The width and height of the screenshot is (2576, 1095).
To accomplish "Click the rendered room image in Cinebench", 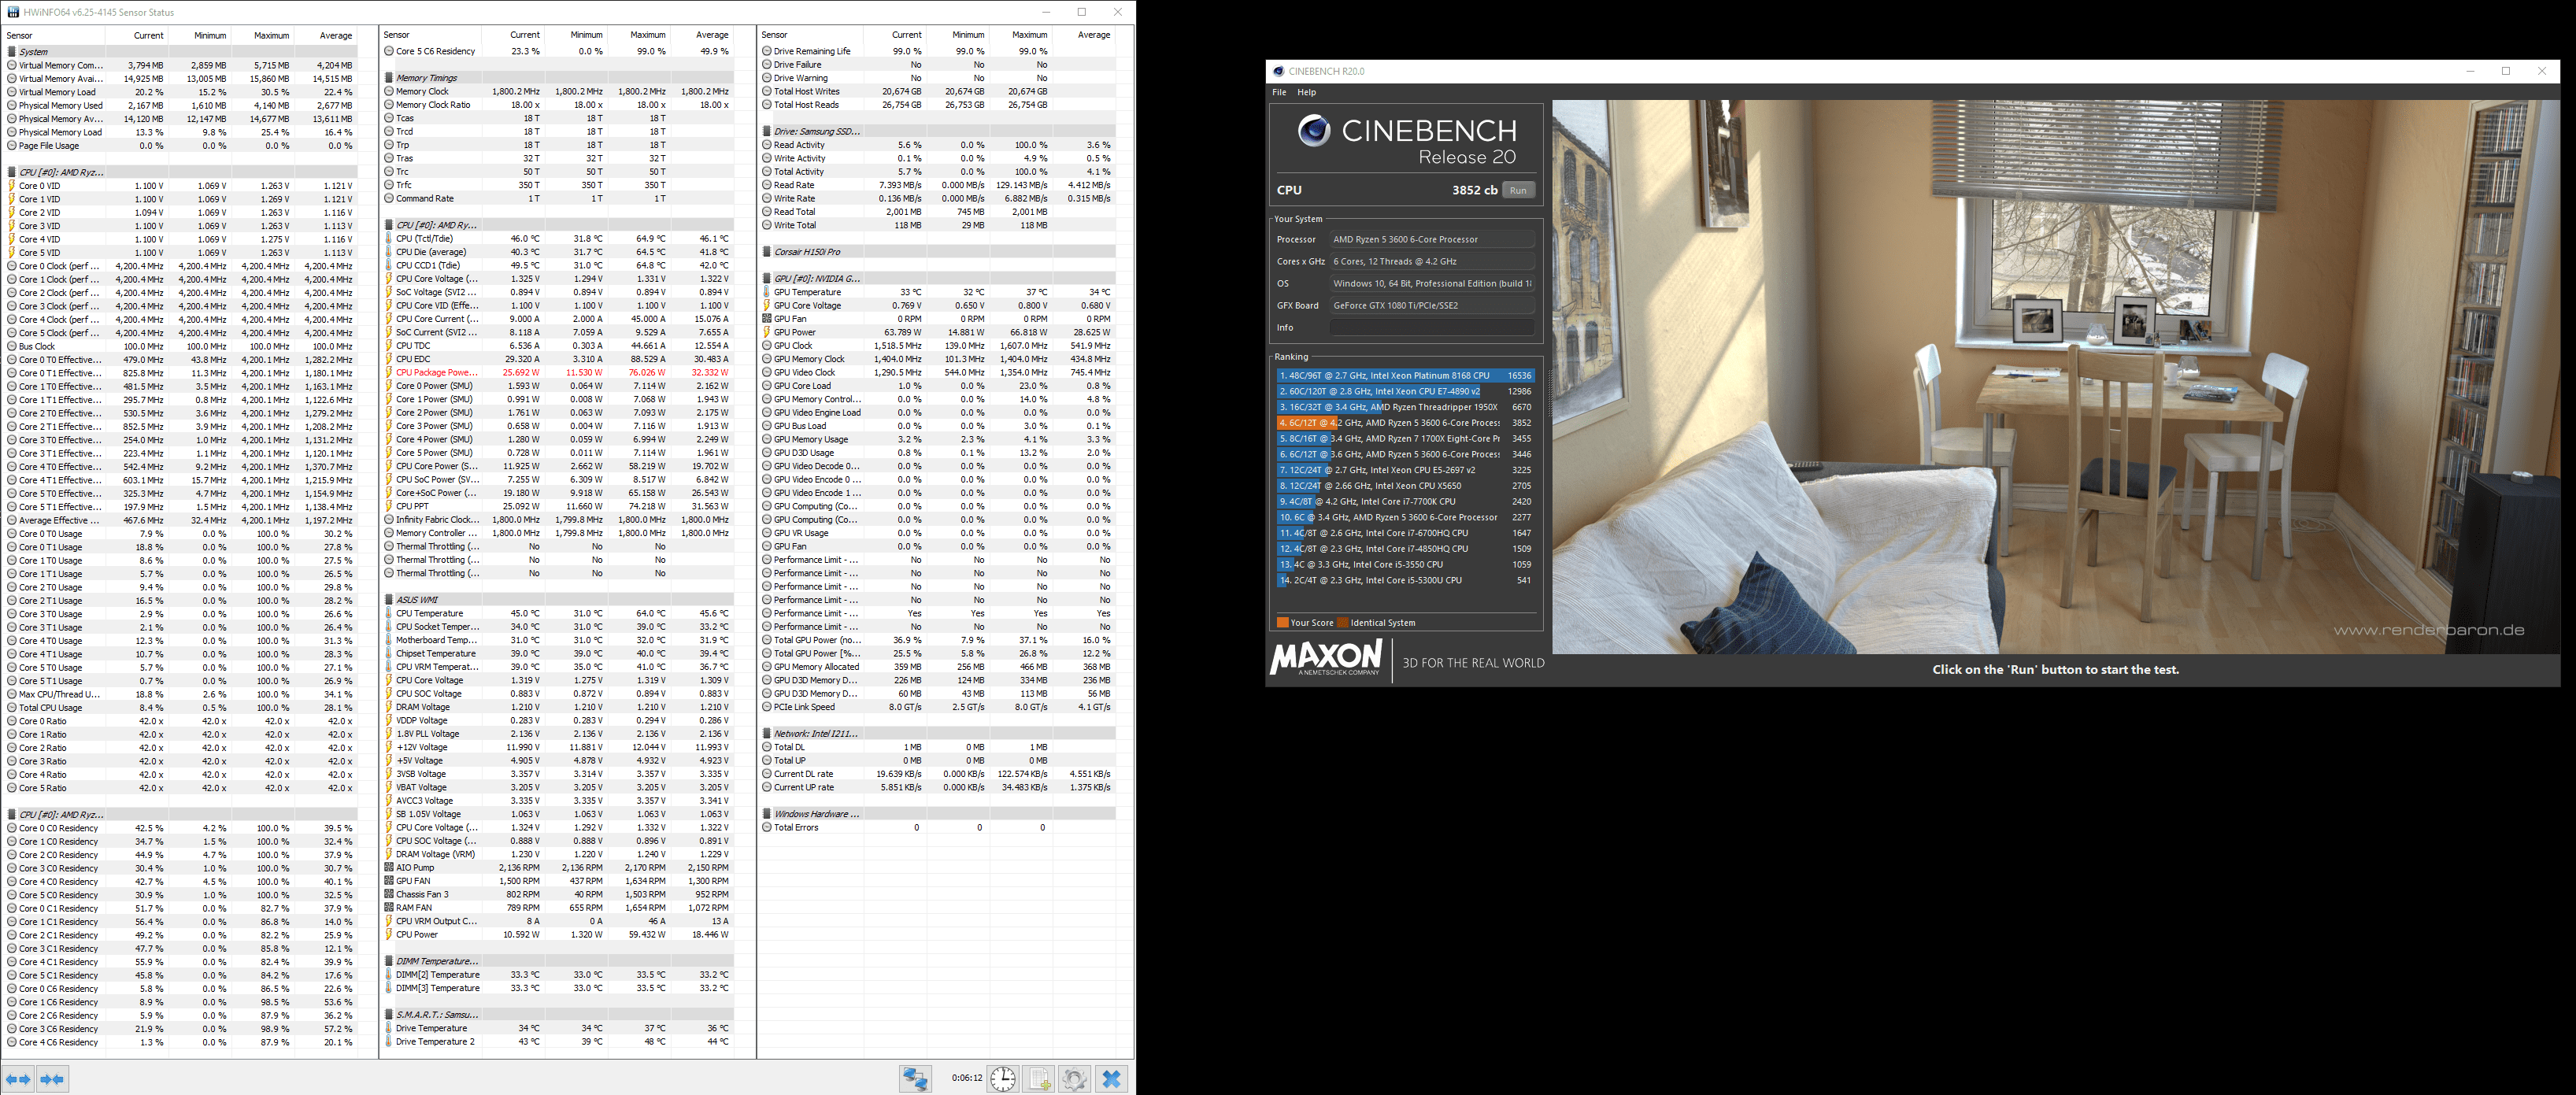I will point(2056,377).
